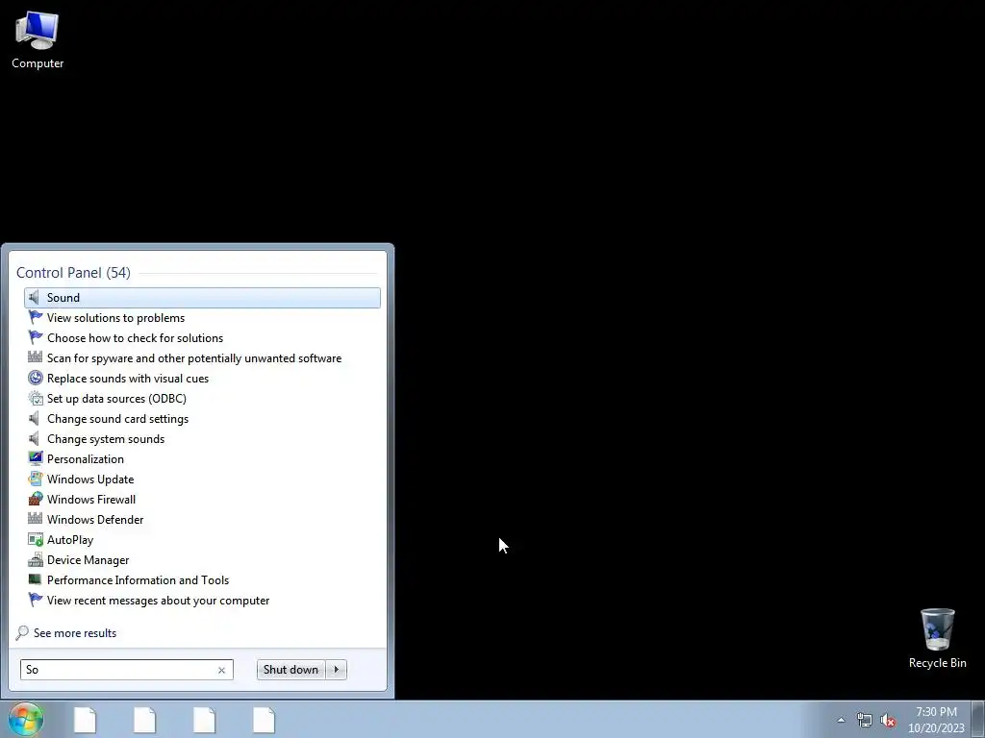The height and width of the screenshot is (738, 985).
Task: Open Scan for spyware and unwanted software
Action: point(202,358)
